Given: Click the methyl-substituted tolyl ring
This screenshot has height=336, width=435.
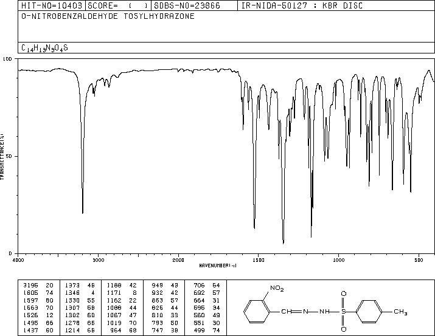Looking at the screenshot, I should pyautogui.click(x=369, y=312).
